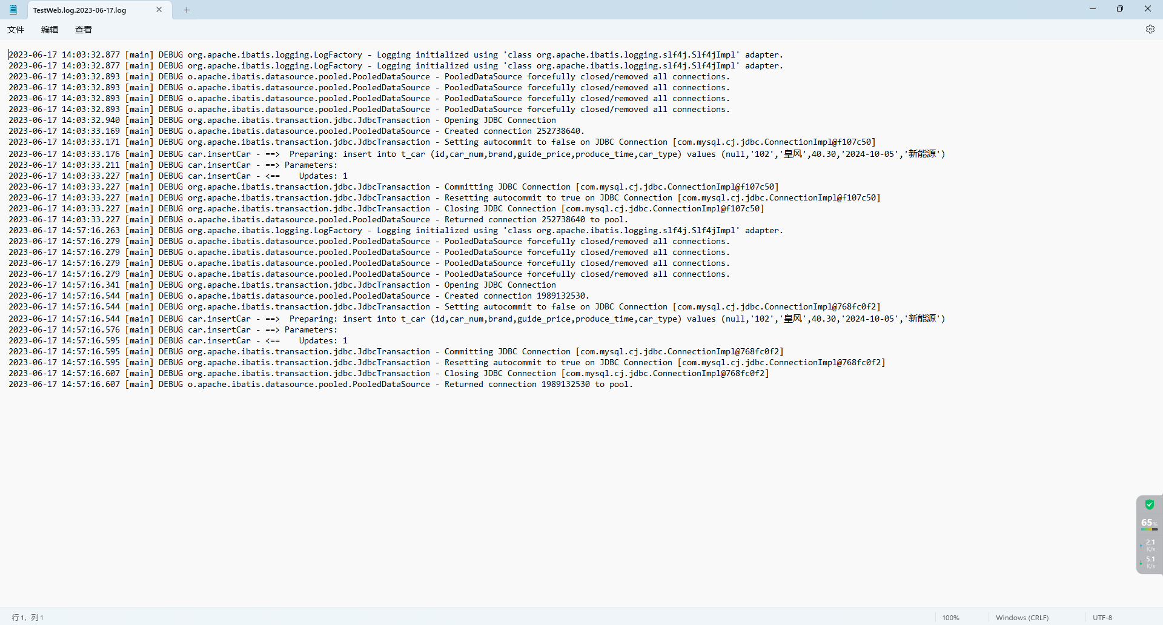Click 'Updates: 1' on the 14:03:33.227 line
The height and width of the screenshot is (625, 1163).
coord(323,176)
